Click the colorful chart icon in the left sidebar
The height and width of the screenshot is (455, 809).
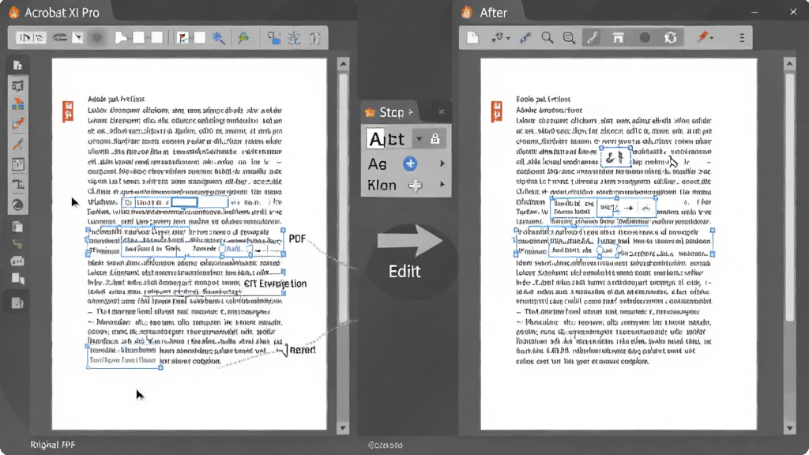click(17, 104)
